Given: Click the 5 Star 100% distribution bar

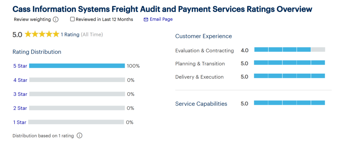Looking at the screenshot, I should 77,66.
